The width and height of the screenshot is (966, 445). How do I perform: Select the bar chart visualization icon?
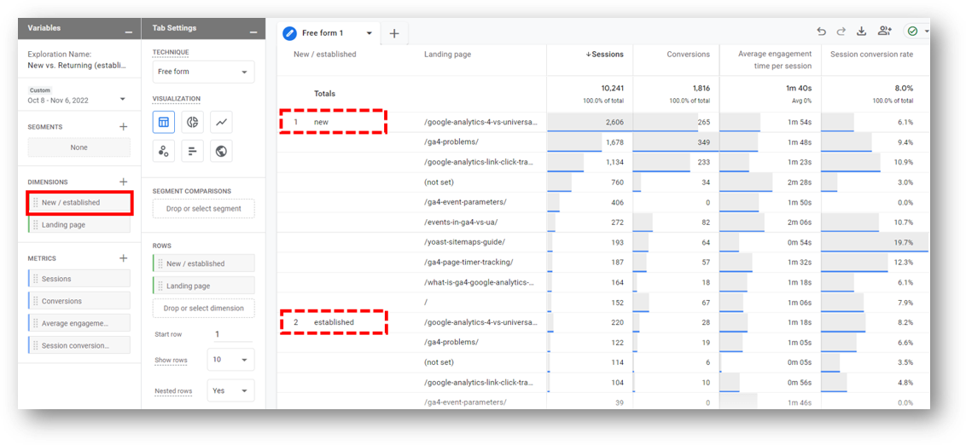point(192,151)
